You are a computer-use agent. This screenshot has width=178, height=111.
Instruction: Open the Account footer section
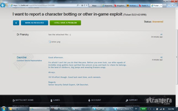96,100
